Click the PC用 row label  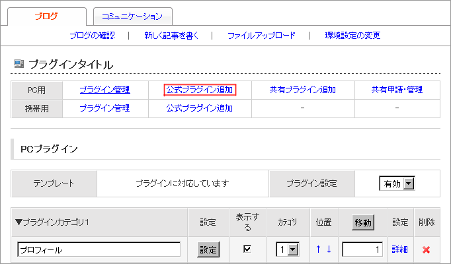36,90
